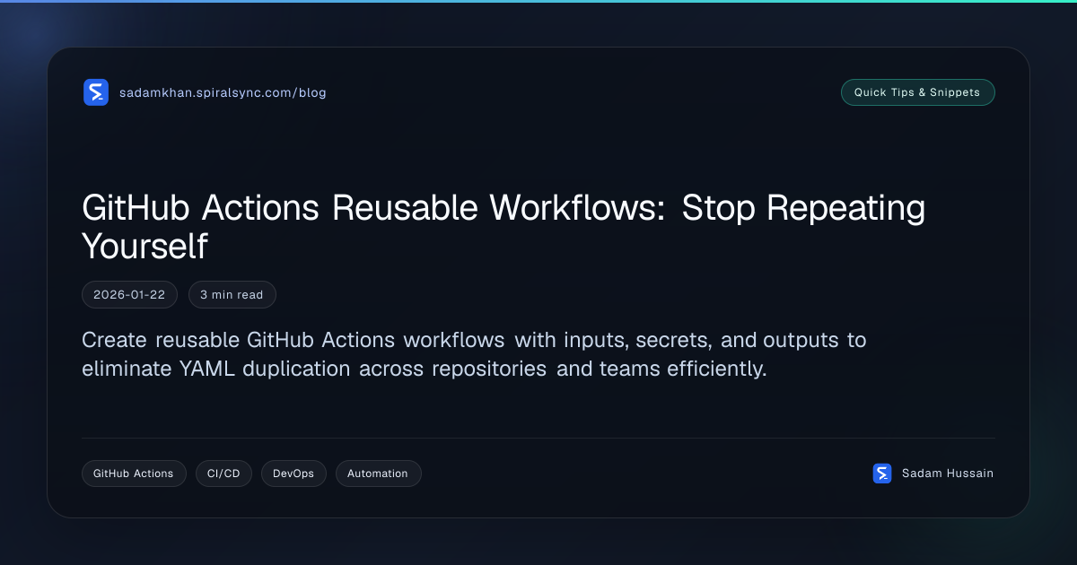
Task: Click the 2026-01-22 date pill
Action: [x=129, y=294]
